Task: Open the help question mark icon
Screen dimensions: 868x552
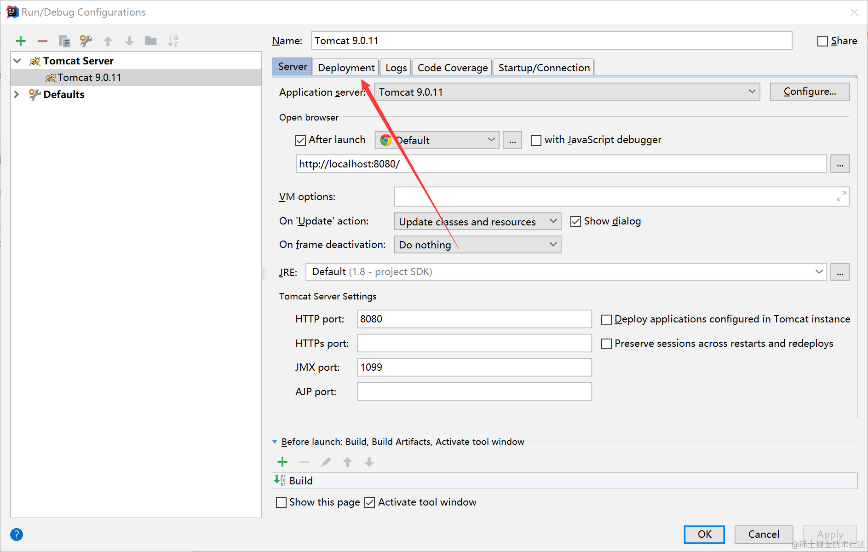Action: point(17,535)
